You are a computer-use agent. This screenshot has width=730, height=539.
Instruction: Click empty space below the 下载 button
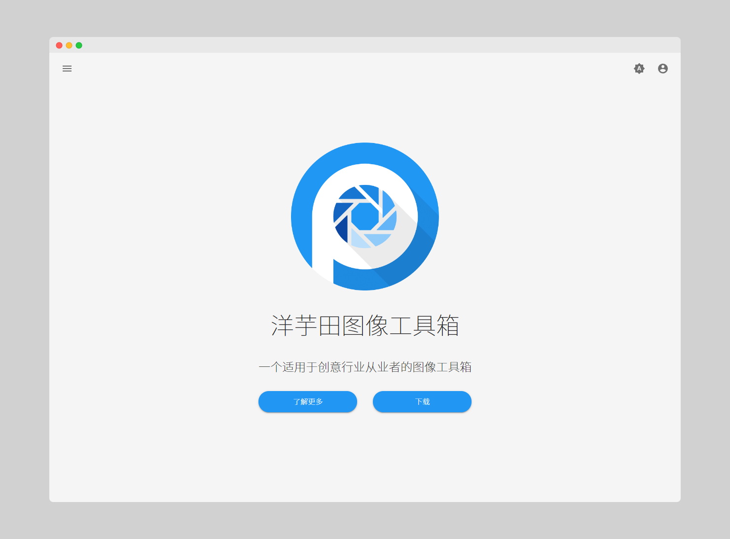click(x=422, y=454)
